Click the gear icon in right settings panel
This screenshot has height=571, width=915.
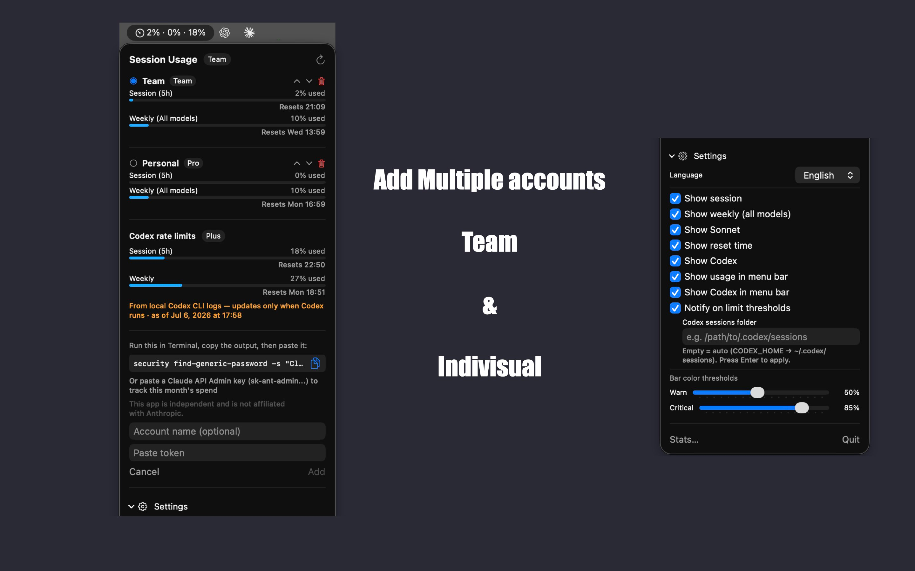(x=683, y=156)
